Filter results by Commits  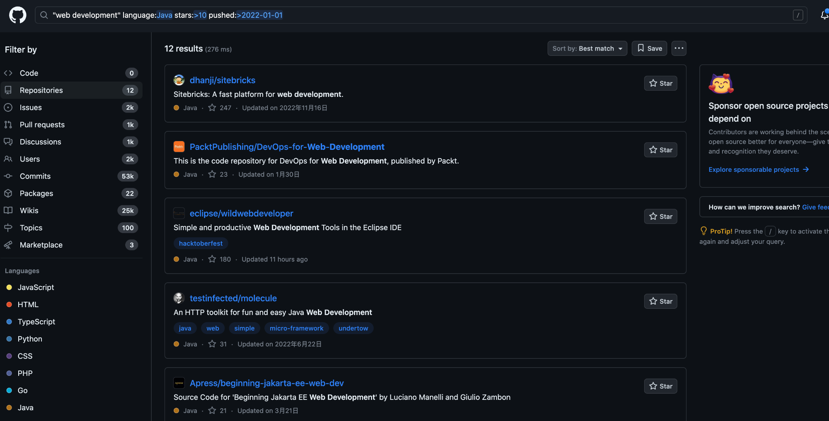point(71,176)
